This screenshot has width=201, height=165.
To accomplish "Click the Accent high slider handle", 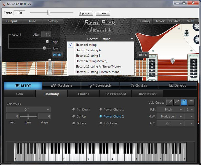I will point(47,42).
